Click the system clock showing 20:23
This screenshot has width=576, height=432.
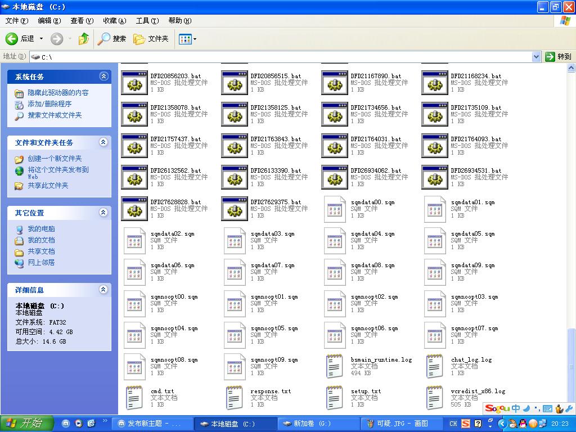tap(560, 424)
